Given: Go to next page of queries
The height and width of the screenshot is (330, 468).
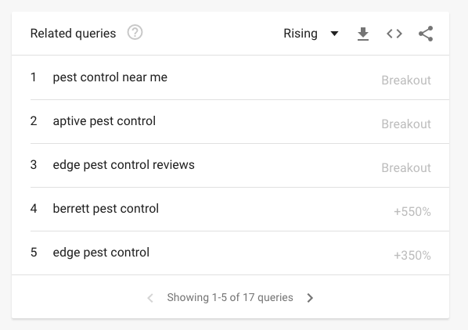Looking at the screenshot, I should click(x=310, y=297).
